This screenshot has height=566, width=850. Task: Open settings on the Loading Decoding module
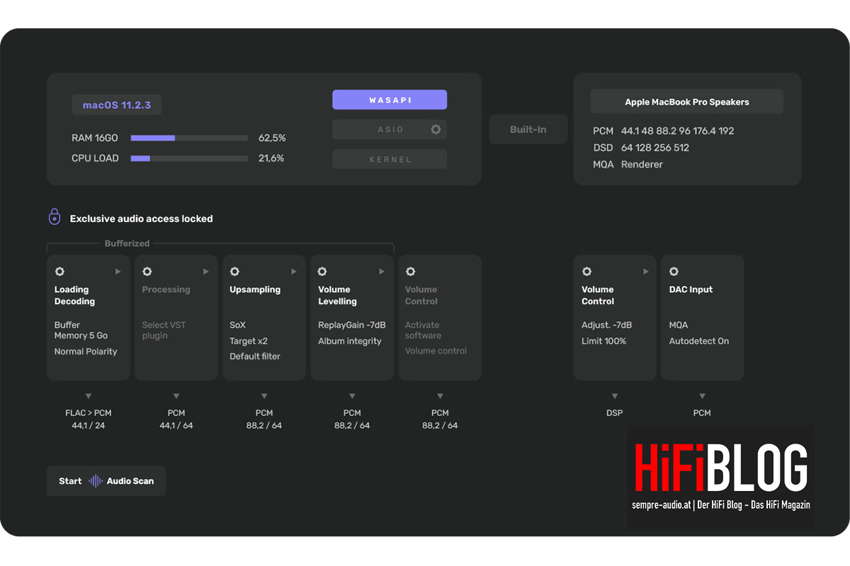tap(59, 271)
